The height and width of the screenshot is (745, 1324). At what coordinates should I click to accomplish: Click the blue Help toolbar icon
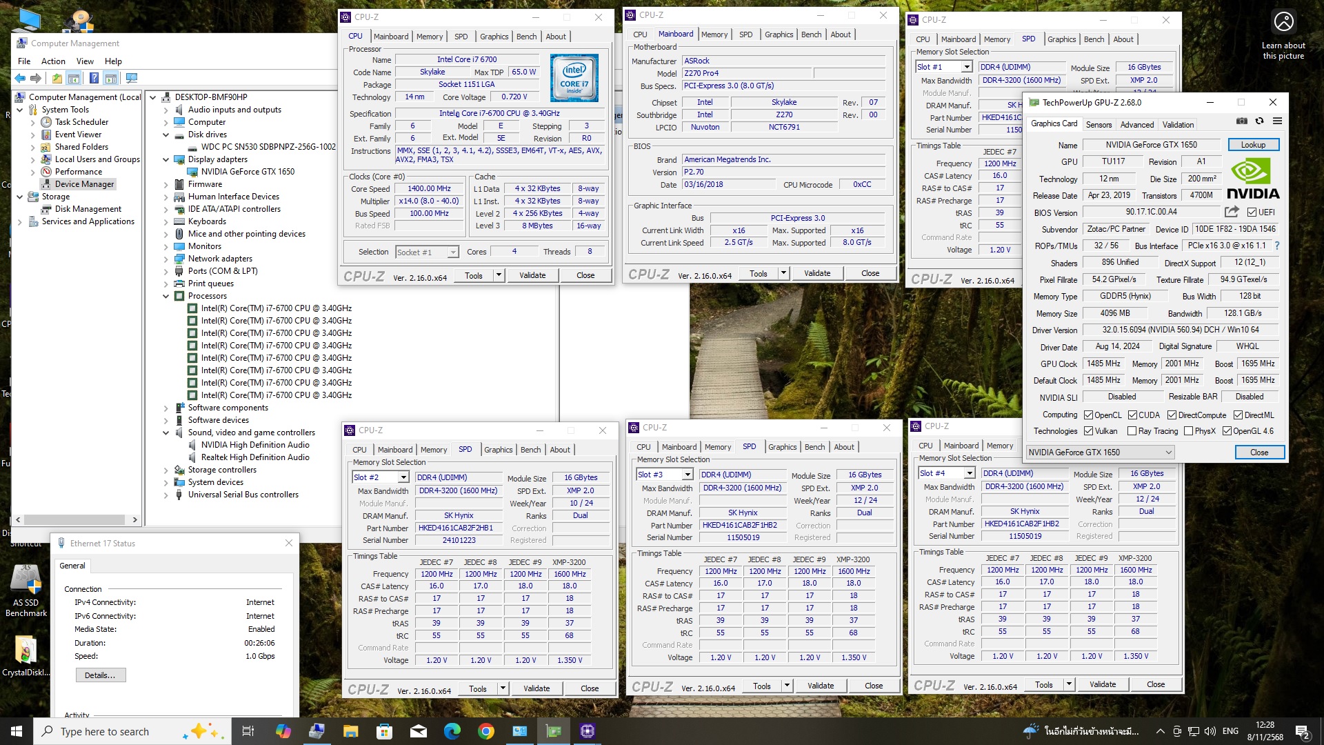[x=94, y=78]
